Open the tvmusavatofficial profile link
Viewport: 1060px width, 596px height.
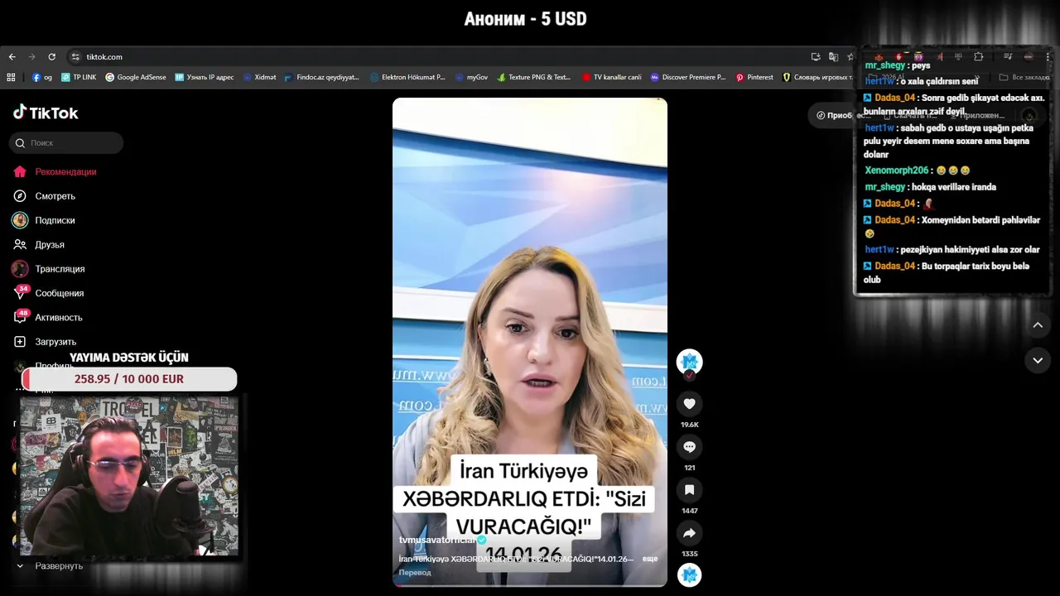click(437, 540)
